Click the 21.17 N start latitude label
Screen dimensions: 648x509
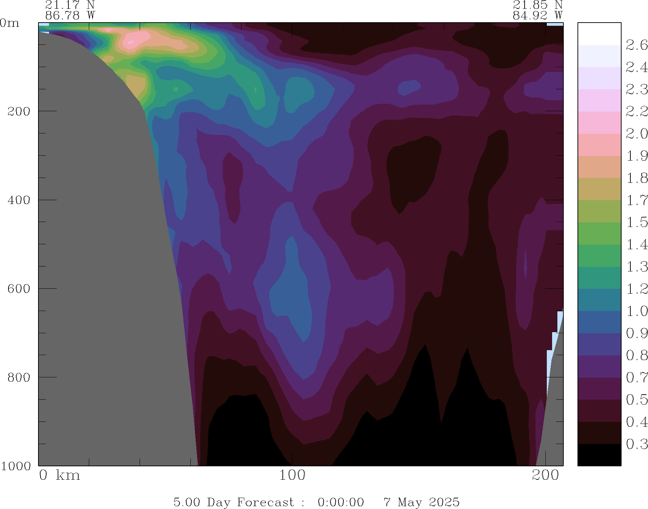(x=70, y=5)
